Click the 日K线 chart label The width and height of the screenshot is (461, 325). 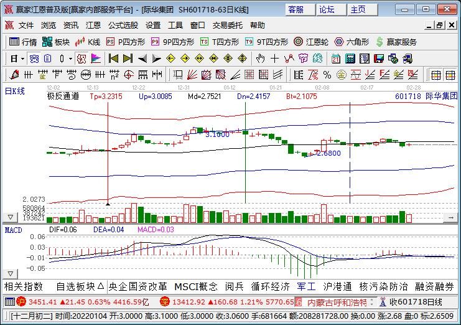click(x=15, y=91)
